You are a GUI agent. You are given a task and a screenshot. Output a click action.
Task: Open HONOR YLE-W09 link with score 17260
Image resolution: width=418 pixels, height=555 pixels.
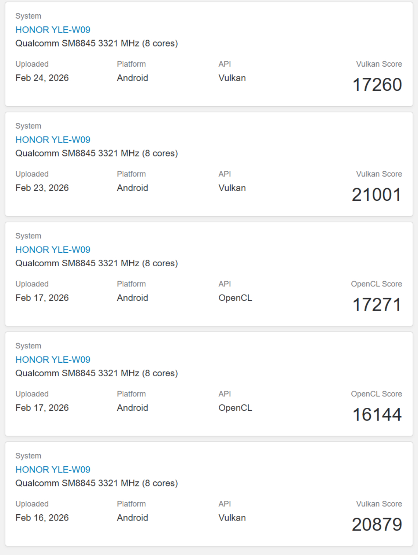tap(53, 30)
